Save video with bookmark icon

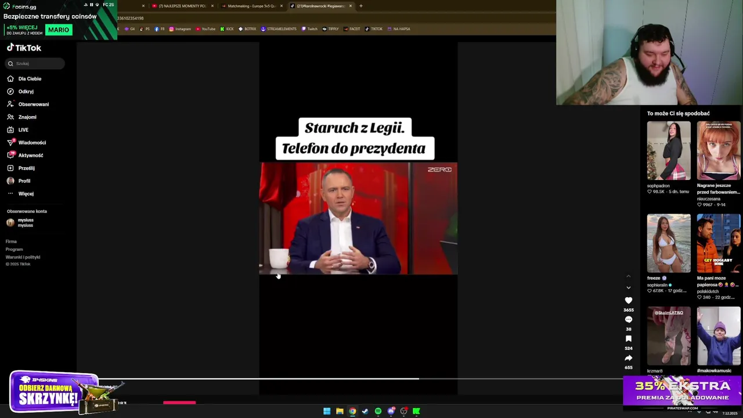pyautogui.click(x=628, y=338)
